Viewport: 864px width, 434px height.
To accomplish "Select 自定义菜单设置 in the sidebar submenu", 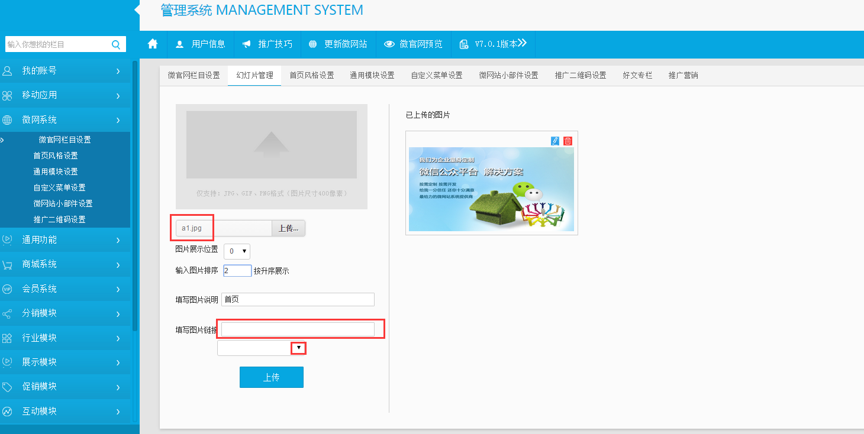I will pyautogui.click(x=59, y=187).
